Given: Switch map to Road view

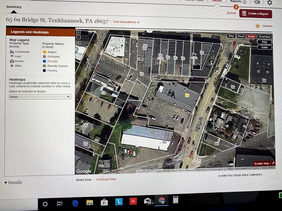Looking at the screenshot, I should pos(241,36).
